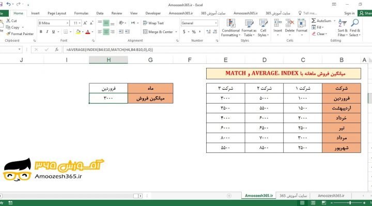Select the Amoozesh365.ir active sheet tab
The width and height of the screenshot is (372, 206).
pos(259,196)
